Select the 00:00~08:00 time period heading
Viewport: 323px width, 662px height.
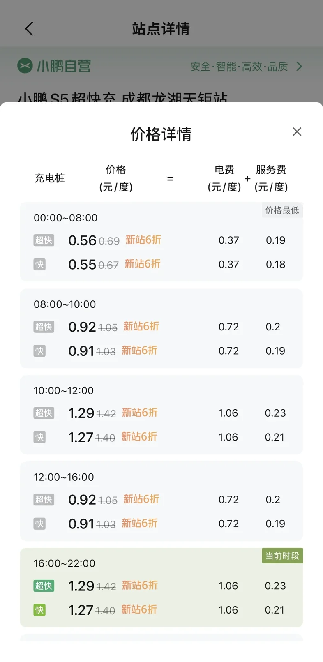point(66,218)
